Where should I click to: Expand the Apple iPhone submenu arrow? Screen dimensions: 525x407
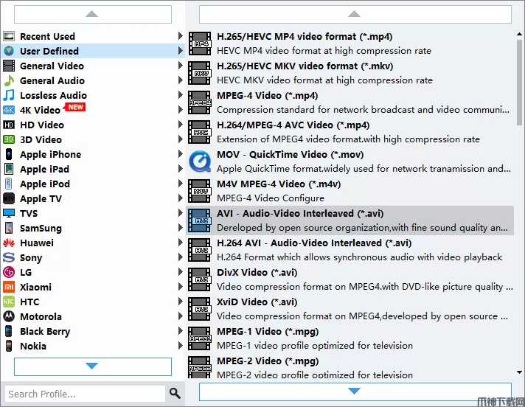(x=181, y=154)
